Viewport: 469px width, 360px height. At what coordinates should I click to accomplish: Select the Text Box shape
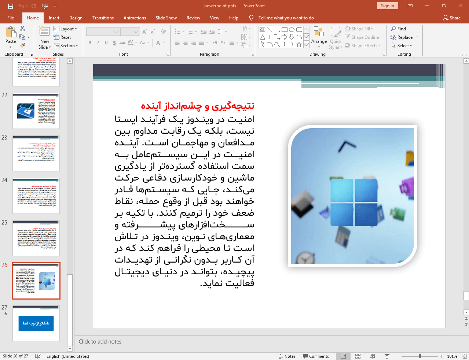pos(262,30)
